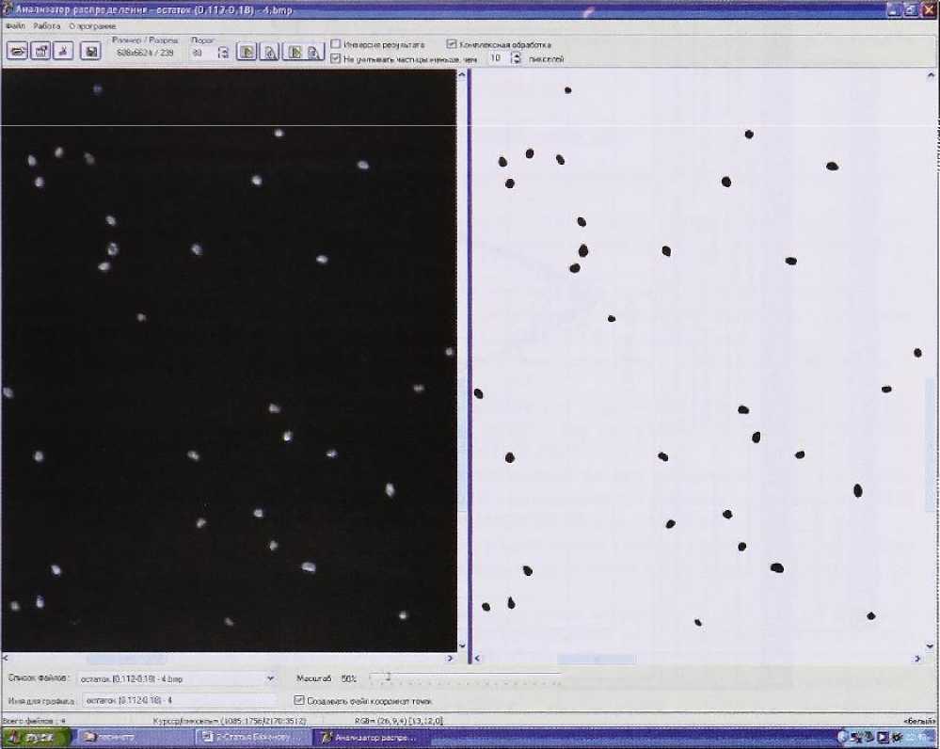Click the right image horizontal scrollbar thumb
Screen dimensions: 940x749
tap(597, 659)
